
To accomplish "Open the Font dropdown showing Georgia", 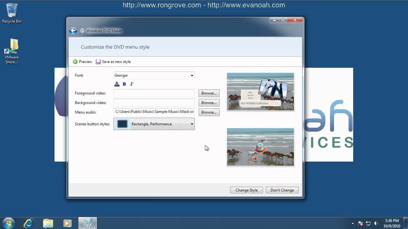I will coord(154,75).
